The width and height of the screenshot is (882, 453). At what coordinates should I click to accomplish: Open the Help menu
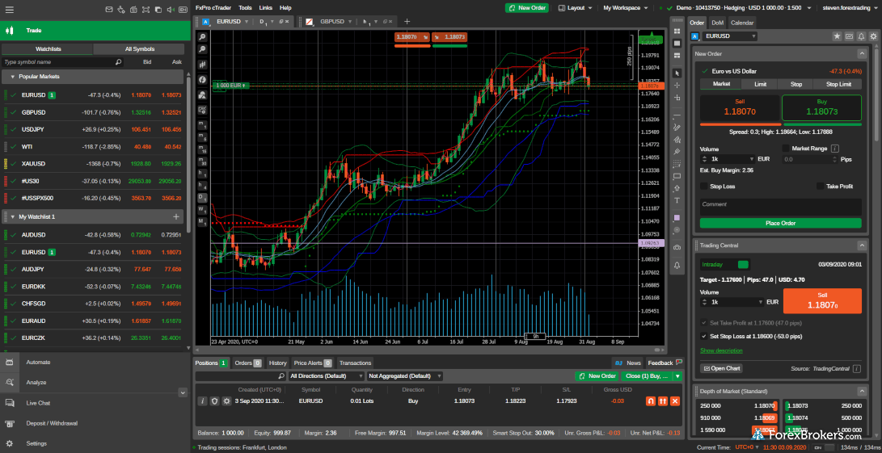tap(285, 8)
